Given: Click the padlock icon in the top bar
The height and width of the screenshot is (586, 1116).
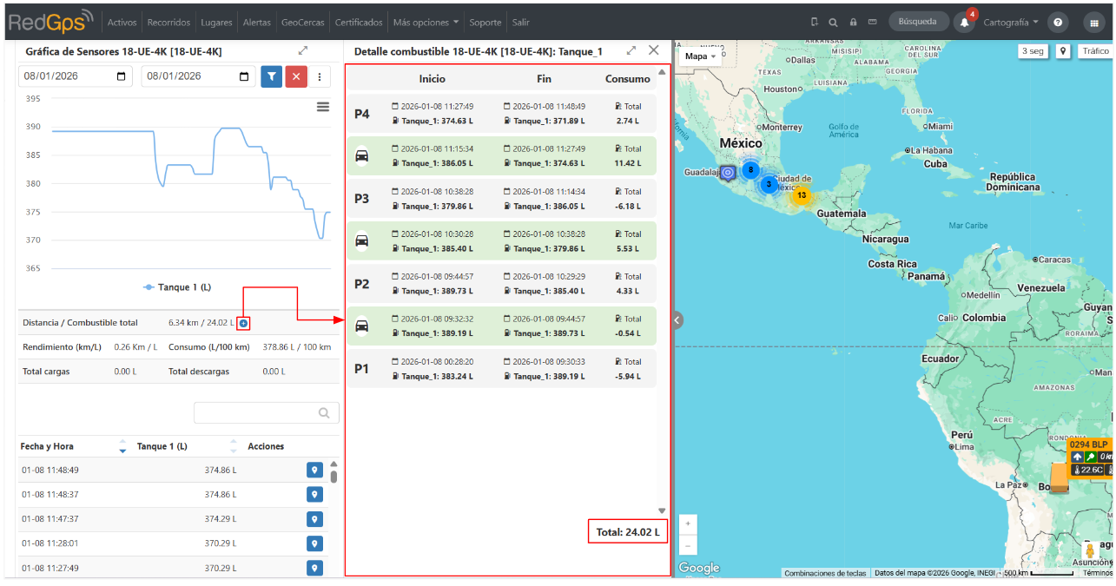Looking at the screenshot, I should [x=854, y=23].
